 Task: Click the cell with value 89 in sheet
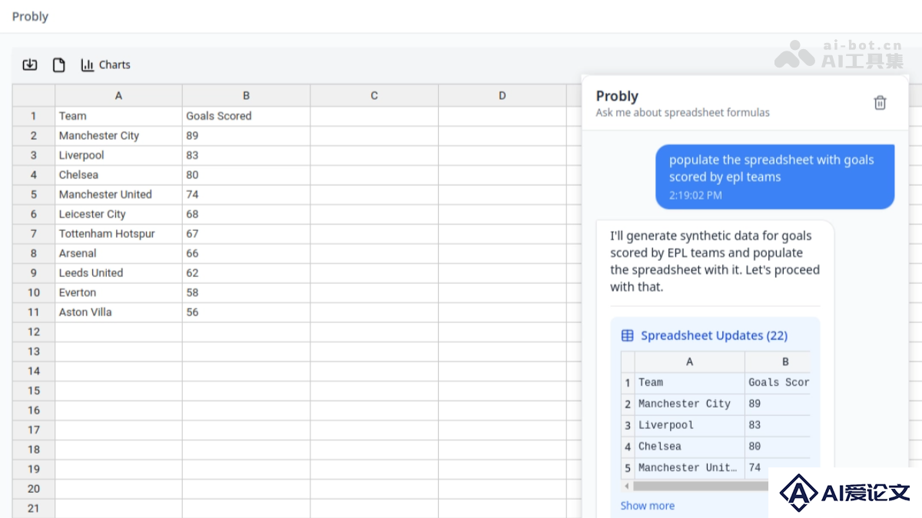[x=246, y=136]
